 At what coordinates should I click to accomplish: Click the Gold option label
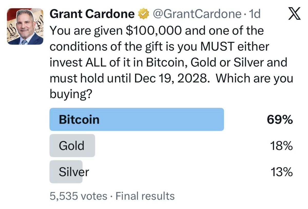click(72, 146)
